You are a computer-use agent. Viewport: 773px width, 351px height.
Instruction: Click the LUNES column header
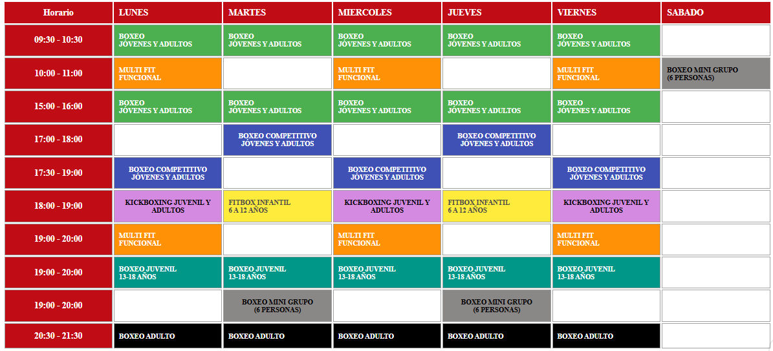[x=168, y=13]
